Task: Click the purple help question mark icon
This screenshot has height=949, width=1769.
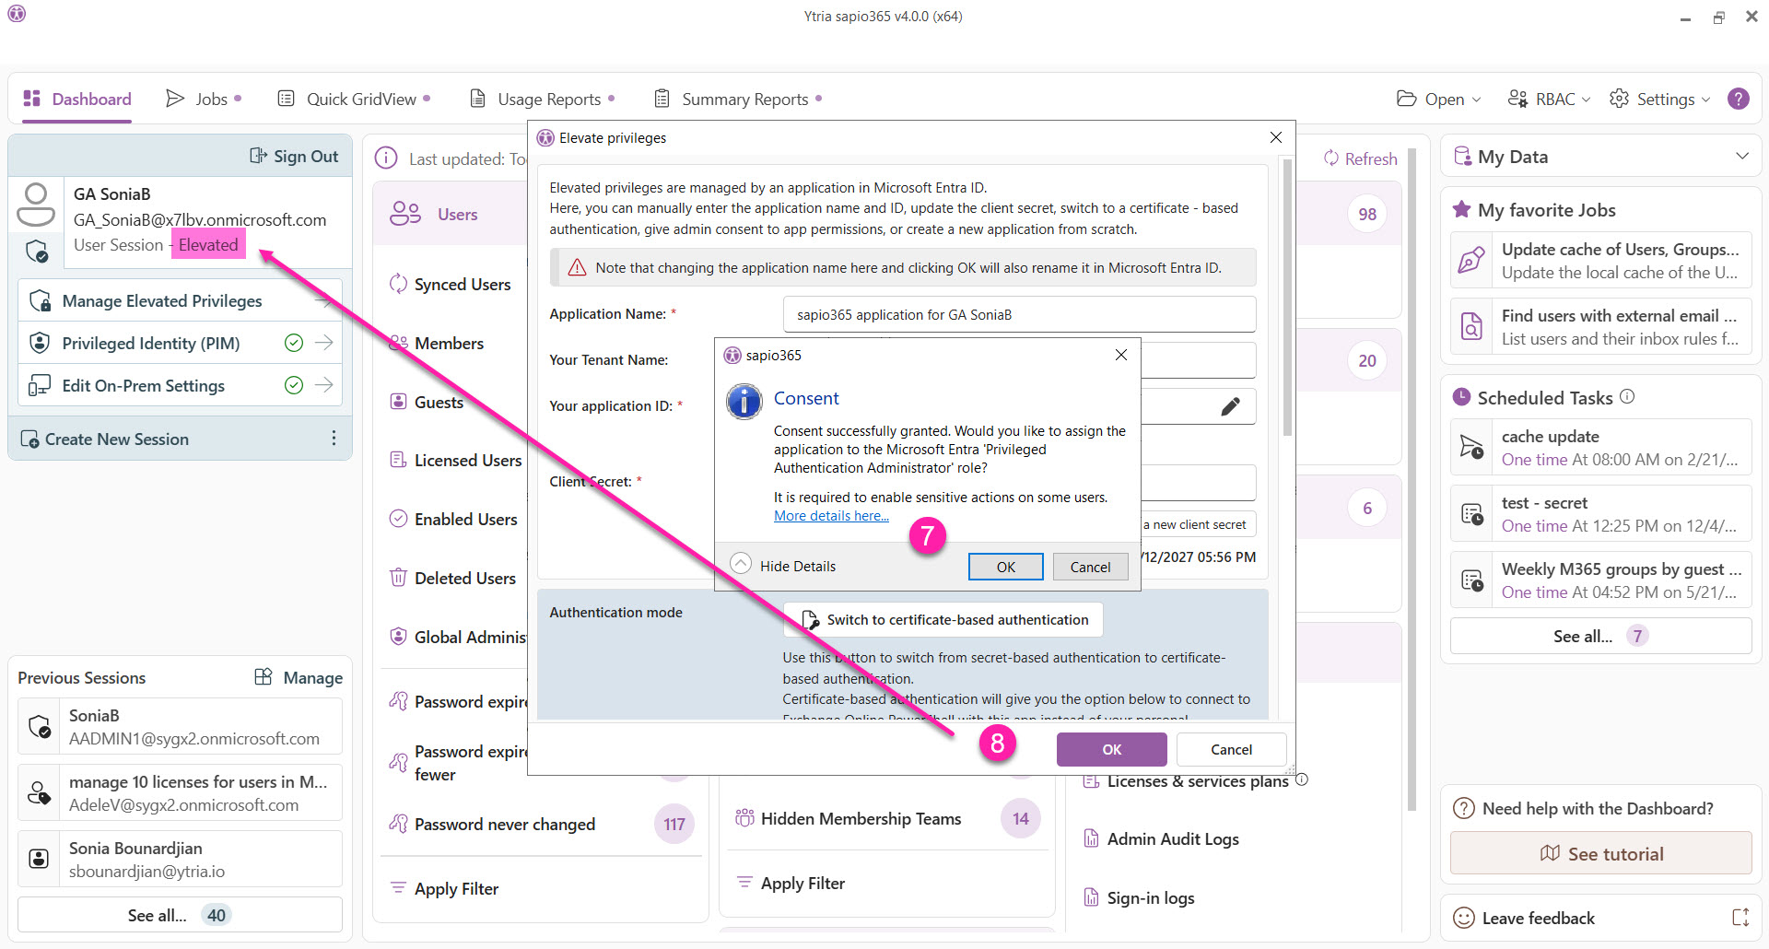Action: click(x=1738, y=99)
